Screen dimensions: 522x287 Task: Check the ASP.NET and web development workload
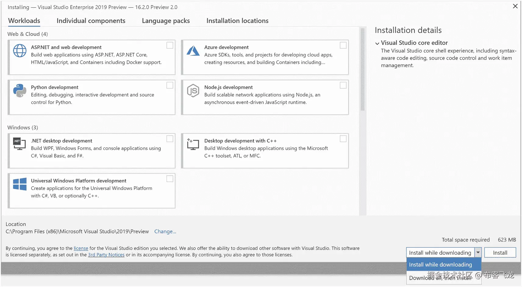170,45
